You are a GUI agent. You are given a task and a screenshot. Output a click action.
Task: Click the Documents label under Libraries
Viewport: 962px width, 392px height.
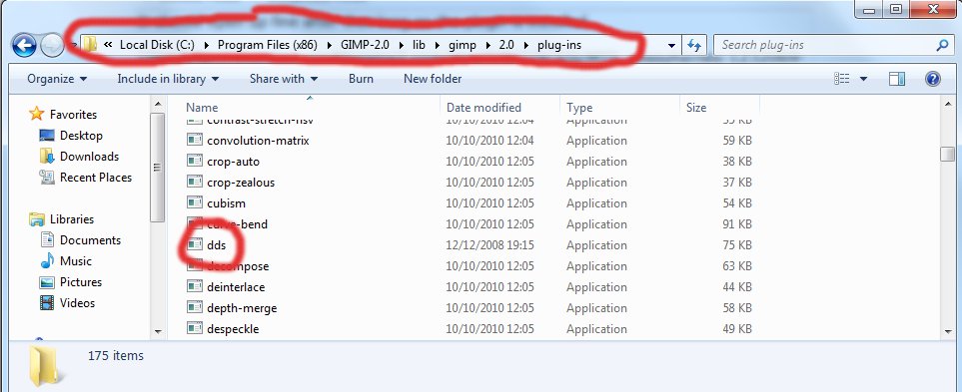pyautogui.click(x=90, y=240)
